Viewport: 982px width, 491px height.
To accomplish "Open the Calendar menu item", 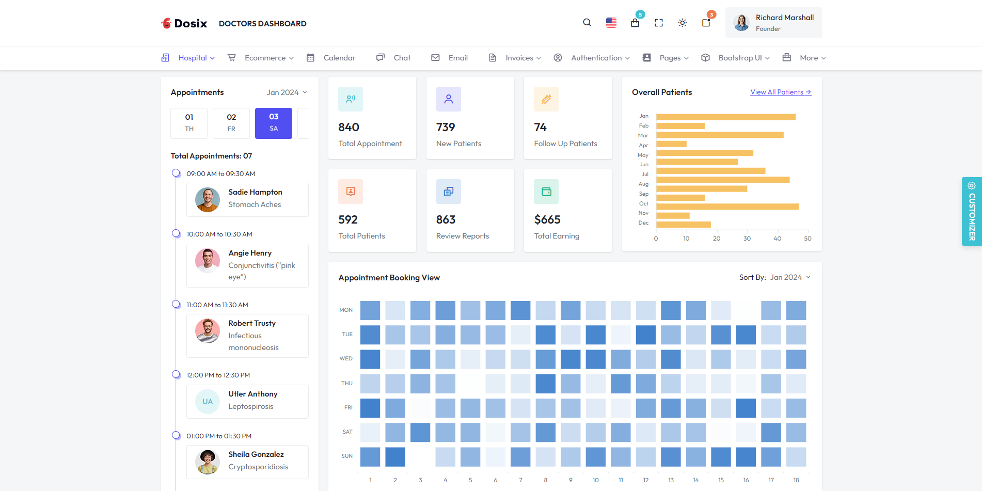I will pos(331,58).
